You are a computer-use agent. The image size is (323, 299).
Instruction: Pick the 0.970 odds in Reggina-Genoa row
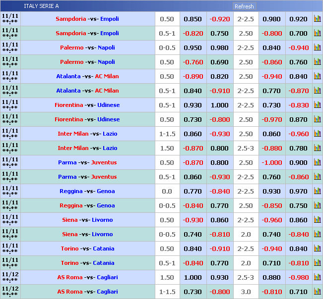tap(298, 192)
